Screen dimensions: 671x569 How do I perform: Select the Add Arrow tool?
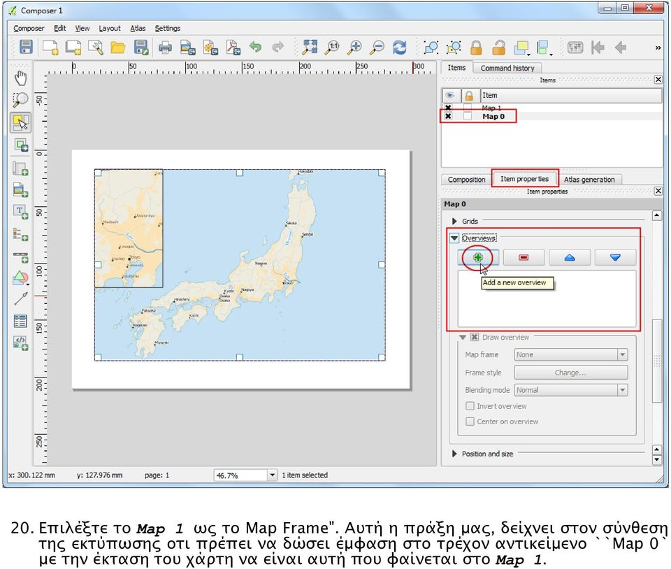point(20,299)
